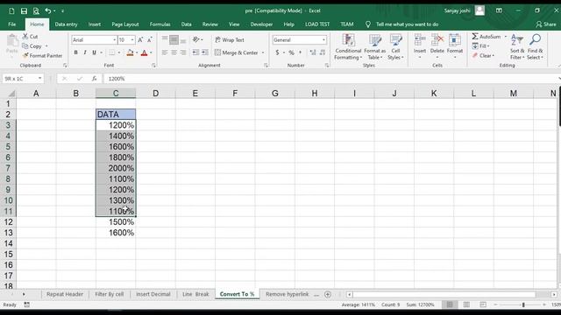
Task: Open Format as Table gallery
Action: tap(374, 46)
